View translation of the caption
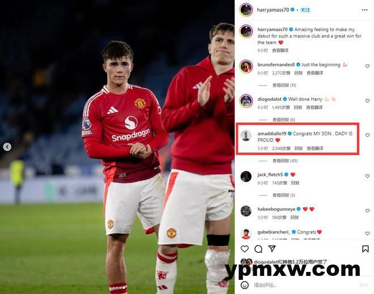This screenshot has height=294, width=374. pos(280,50)
